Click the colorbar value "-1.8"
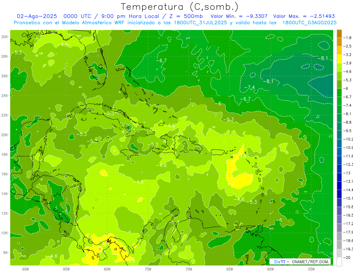 click(x=348, y=38)
